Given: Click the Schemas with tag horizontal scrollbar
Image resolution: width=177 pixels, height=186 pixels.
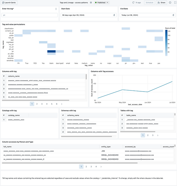Looking at the screenshot, I should pos(87,136).
